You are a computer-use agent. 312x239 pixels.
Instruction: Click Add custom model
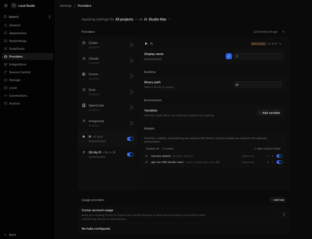click(267, 149)
